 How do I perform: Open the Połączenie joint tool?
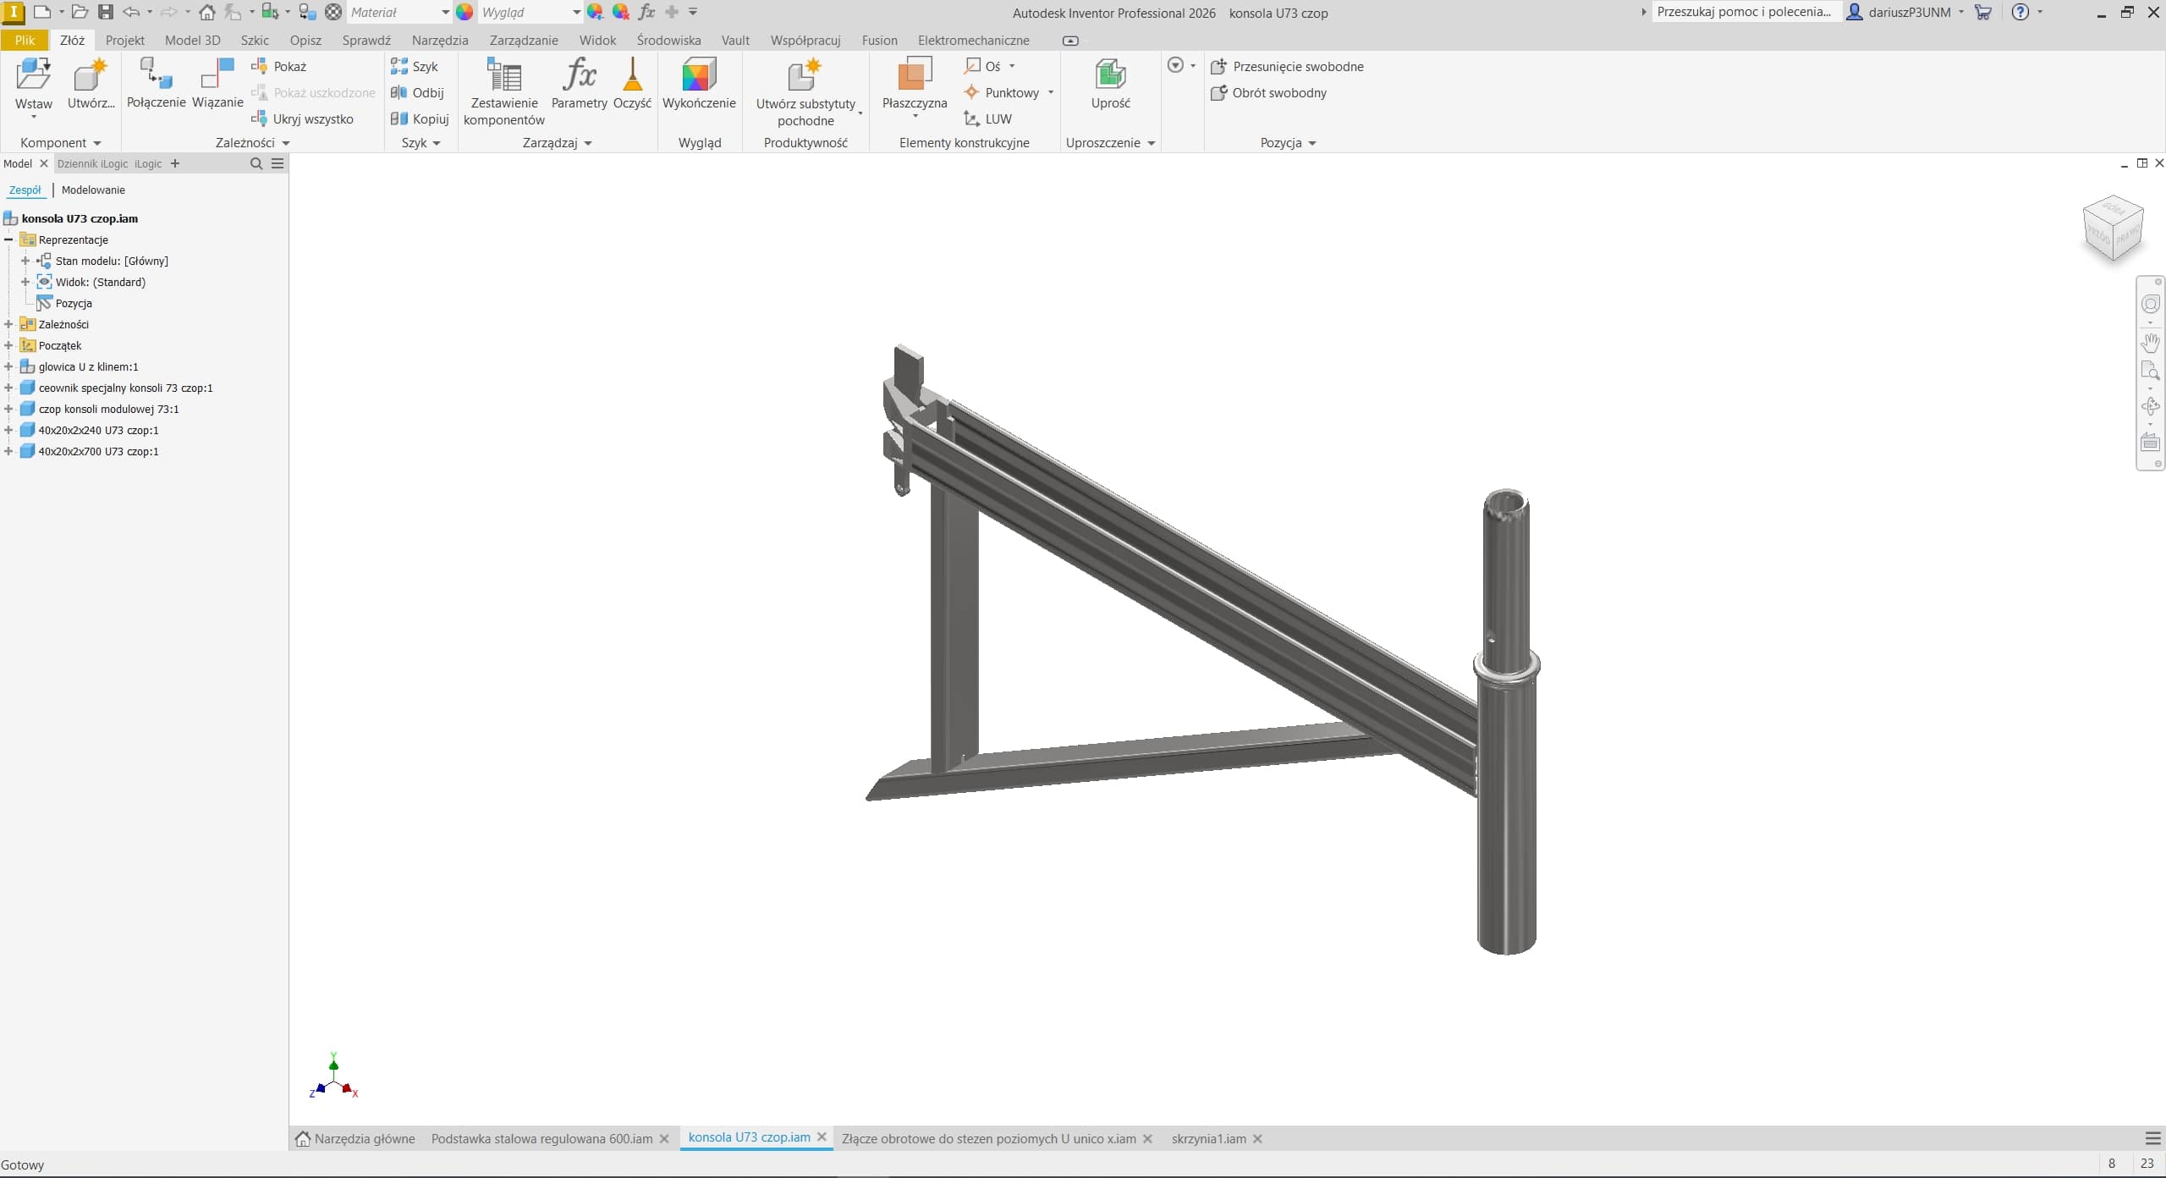click(x=156, y=74)
